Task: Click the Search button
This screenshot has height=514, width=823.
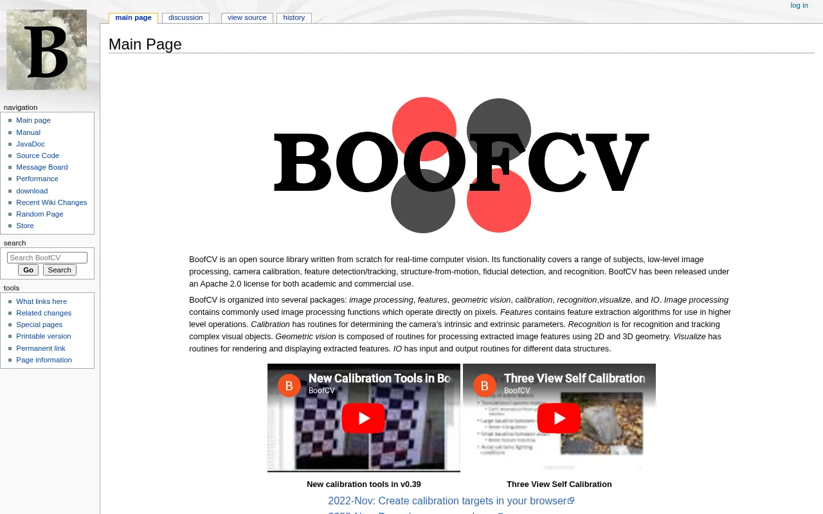Action: pyautogui.click(x=60, y=270)
